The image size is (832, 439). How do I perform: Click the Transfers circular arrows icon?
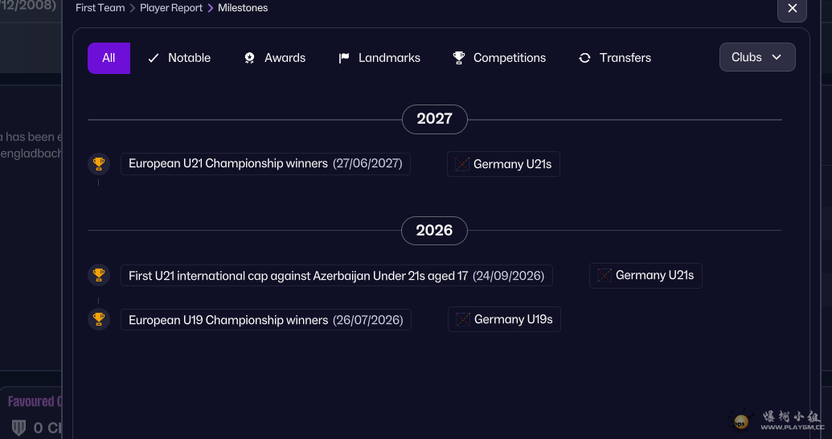[x=584, y=58]
